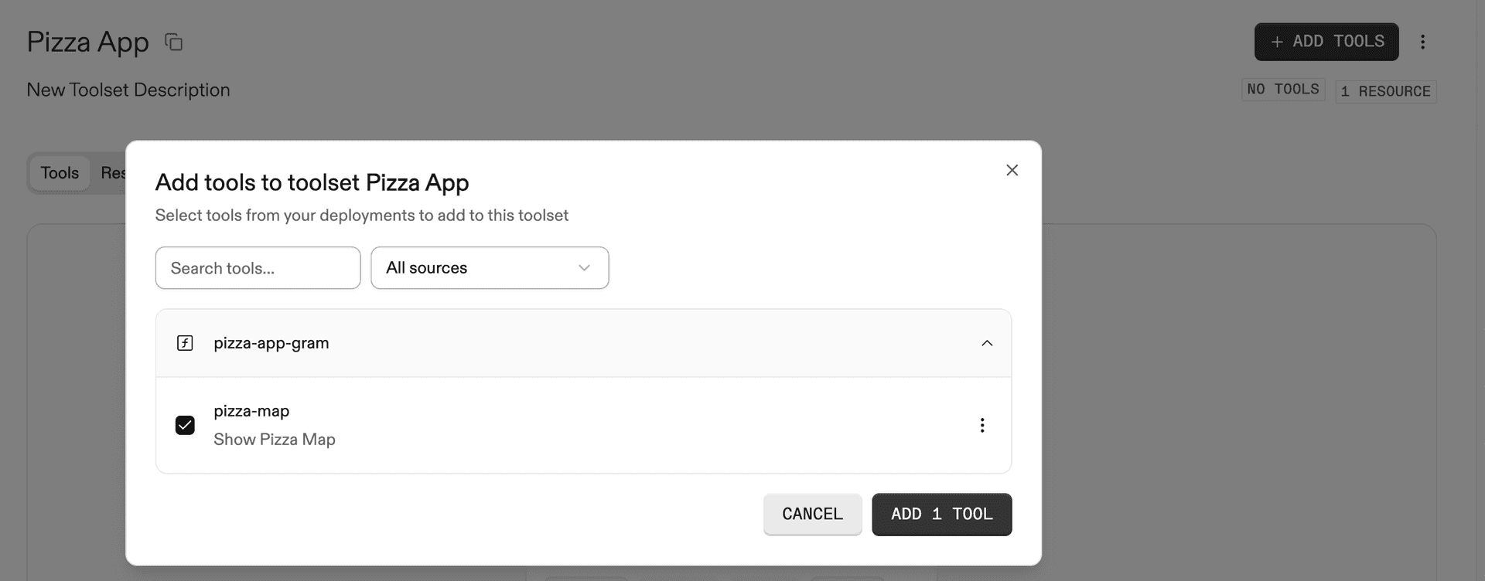1485x581 pixels.
Task: Close the Add tools dialog
Action: point(1012,170)
